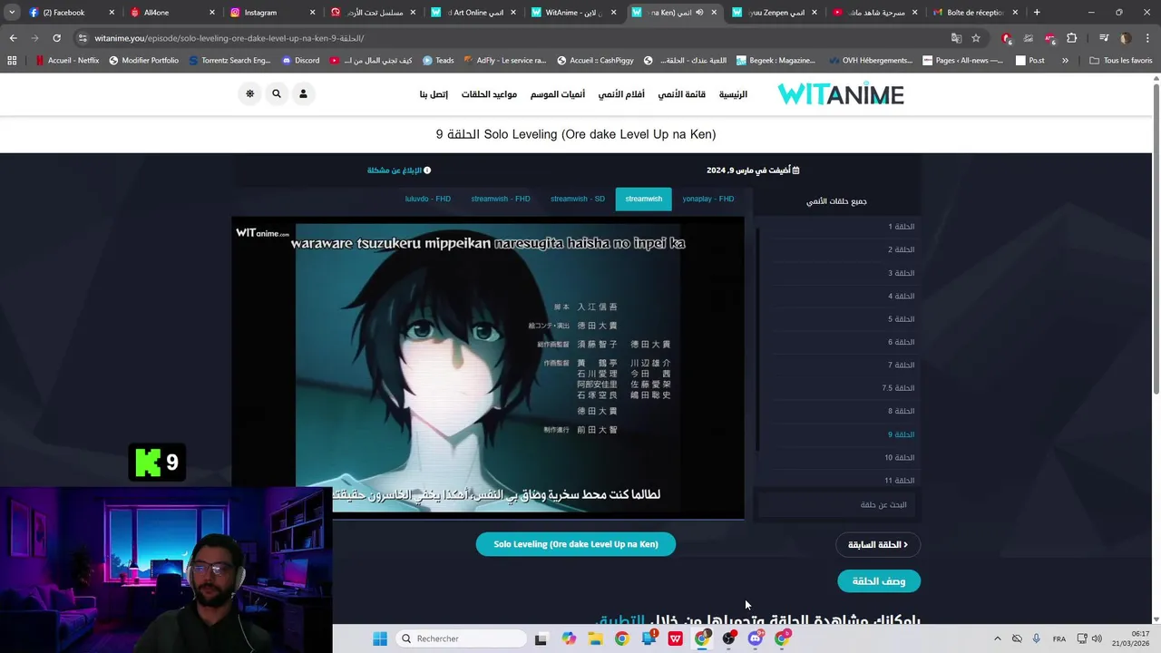
Task: Bookmark this page with star icon
Action: tap(976, 38)
